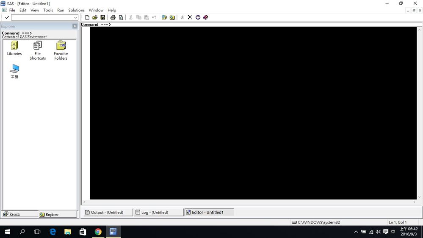Switch to the Log - (Untitled) window tab

tap(158, 212)
